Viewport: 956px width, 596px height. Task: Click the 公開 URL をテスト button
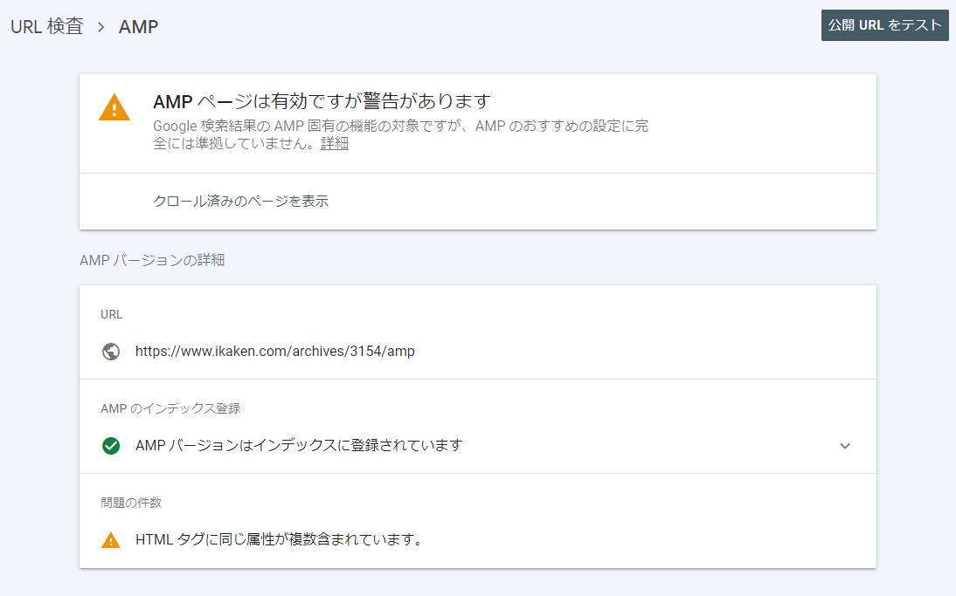click(884, 25)
